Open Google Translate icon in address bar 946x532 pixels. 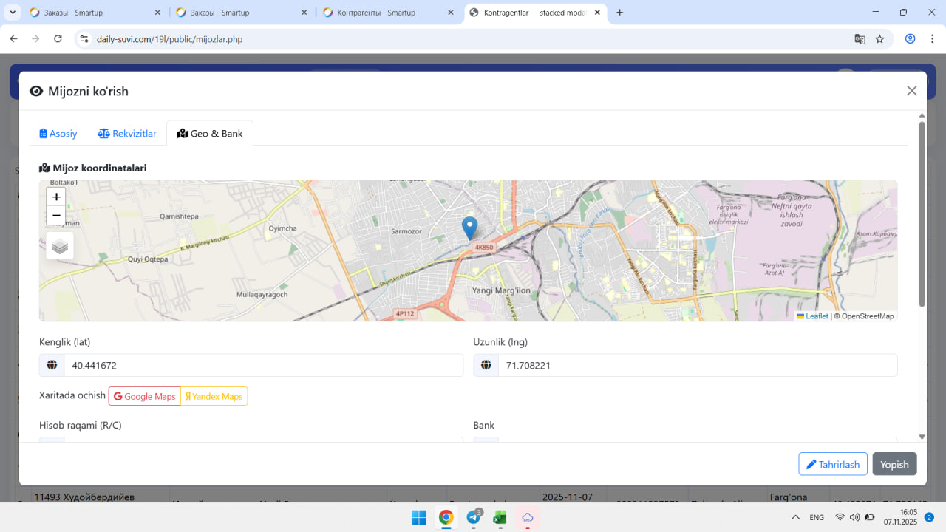[860, 39]
